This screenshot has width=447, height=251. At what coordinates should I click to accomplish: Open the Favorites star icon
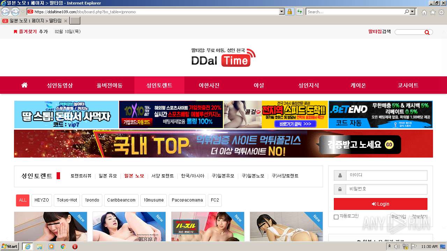point(433,12)
